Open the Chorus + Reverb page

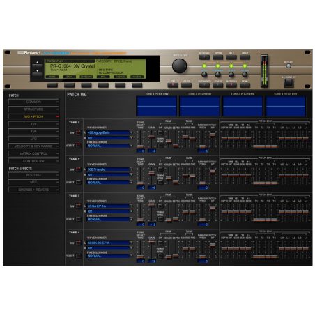click(33, 190)
